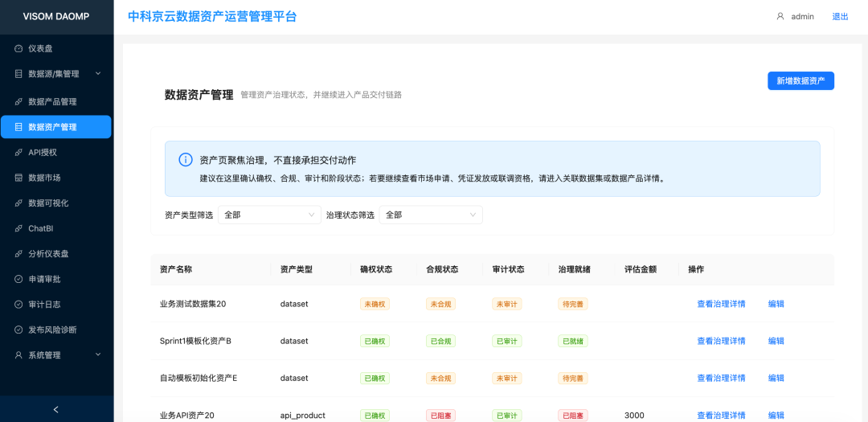The width and height of the screenshot is (868, 422).
Task: Click 已审计 tag of Sprint1模板化资产B
Action: (506, 341)
